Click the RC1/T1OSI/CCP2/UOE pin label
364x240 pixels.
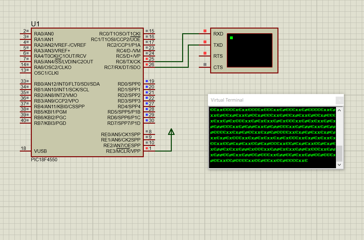tap(115, 39)
